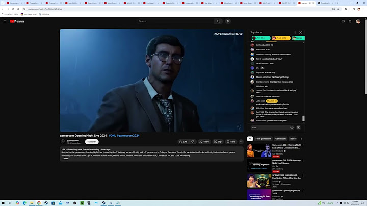Open the Mail app on the taskbar

coord(60,203)
